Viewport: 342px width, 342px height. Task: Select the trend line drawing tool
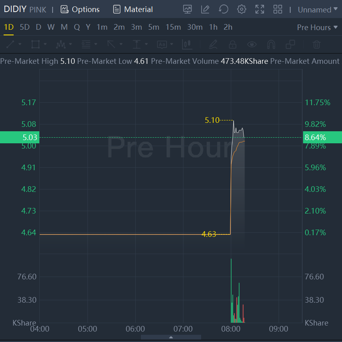(x=10, y=44)
